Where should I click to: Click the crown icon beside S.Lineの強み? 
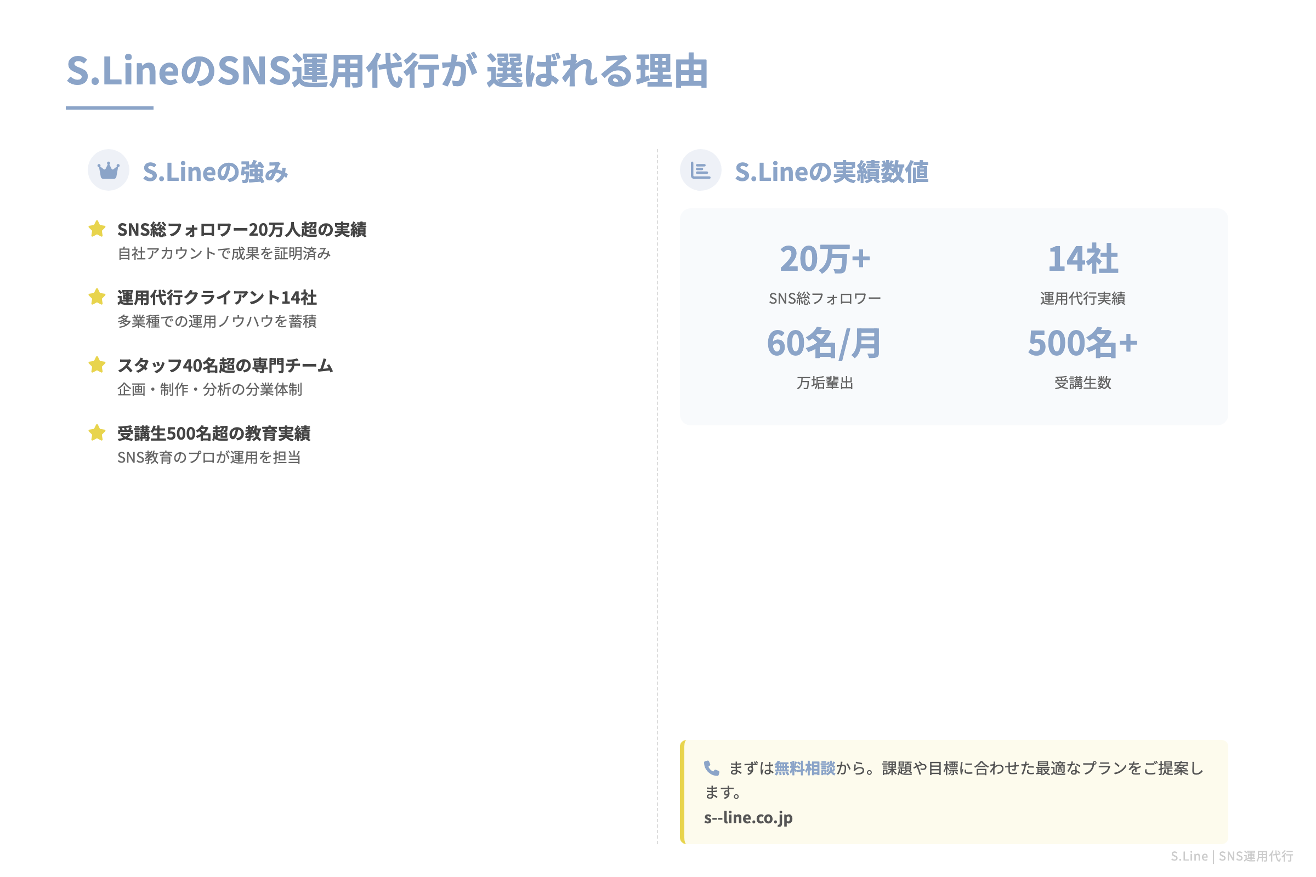pyautogui.click(x=109, y=170)
